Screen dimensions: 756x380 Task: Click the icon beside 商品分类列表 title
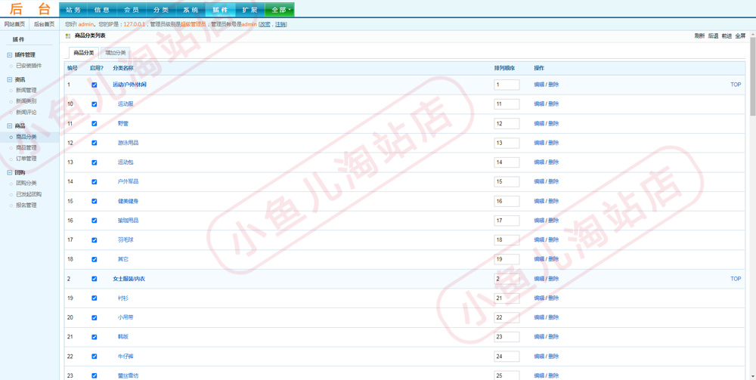[68, 36]
